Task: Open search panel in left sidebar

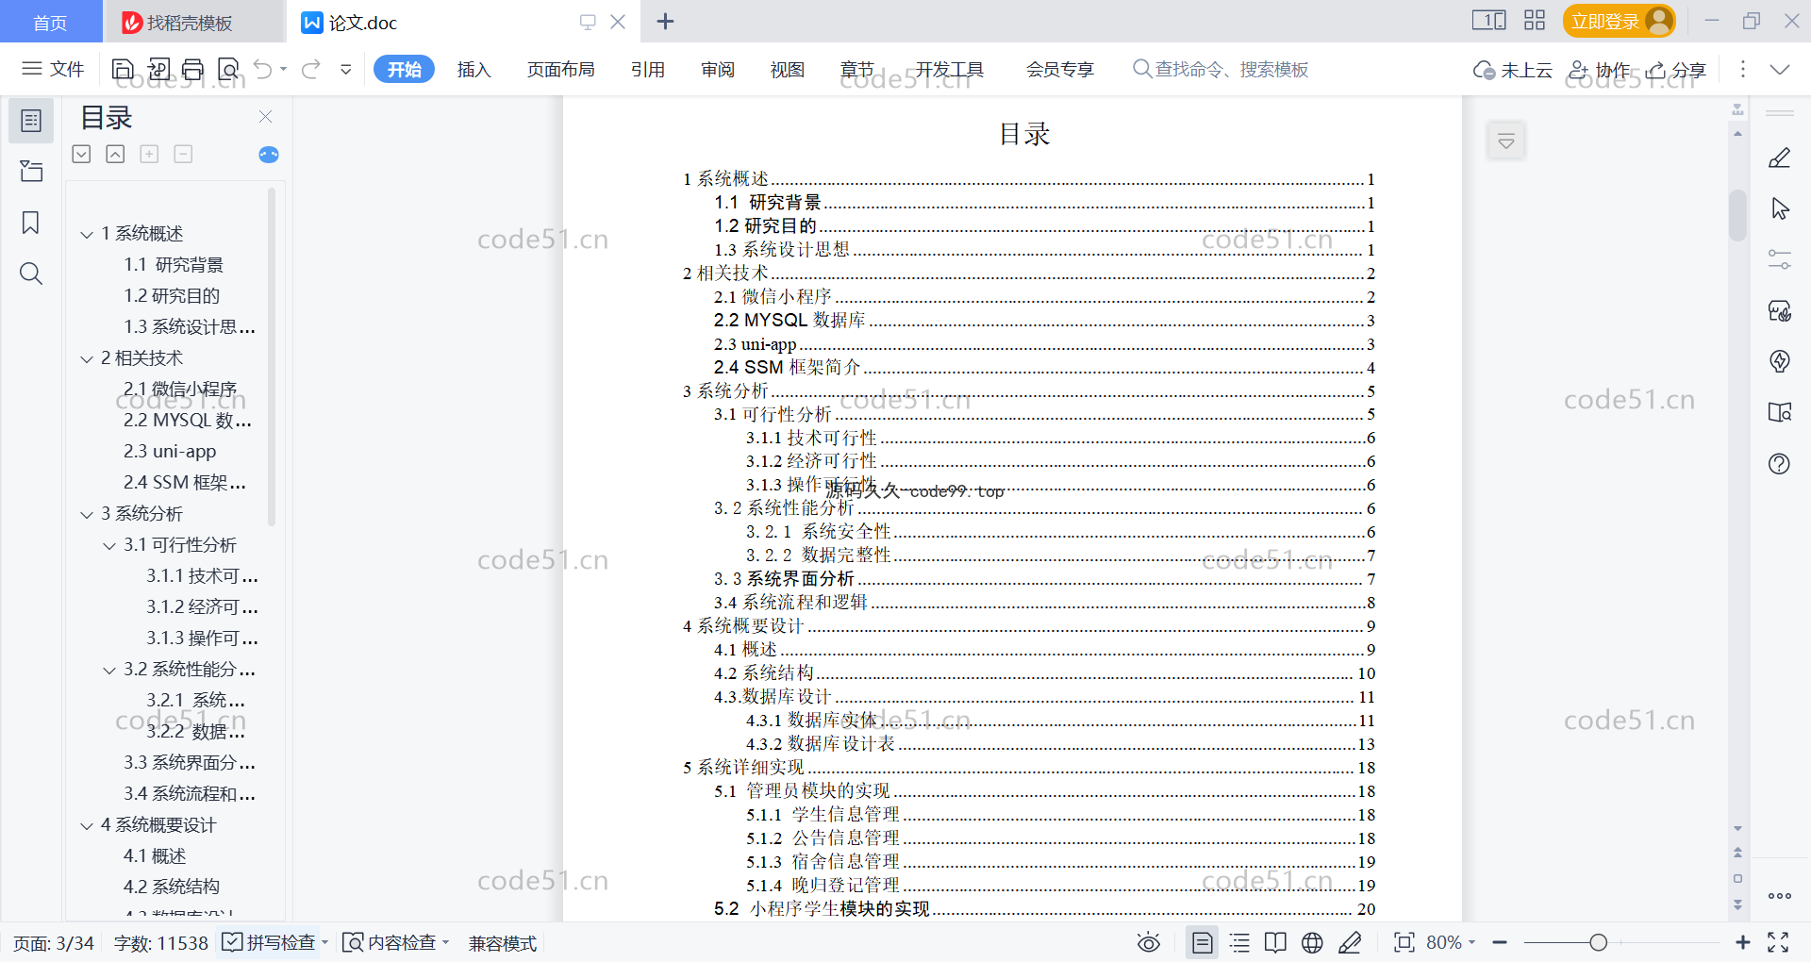Action: tap(31, 274)
